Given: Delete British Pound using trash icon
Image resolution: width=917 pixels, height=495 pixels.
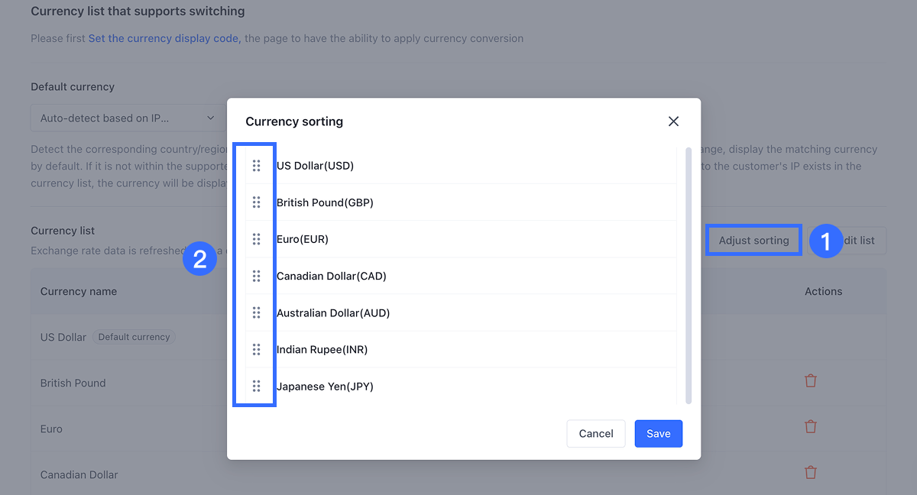Looking at the screenshot, I should [x=811, y=380].
